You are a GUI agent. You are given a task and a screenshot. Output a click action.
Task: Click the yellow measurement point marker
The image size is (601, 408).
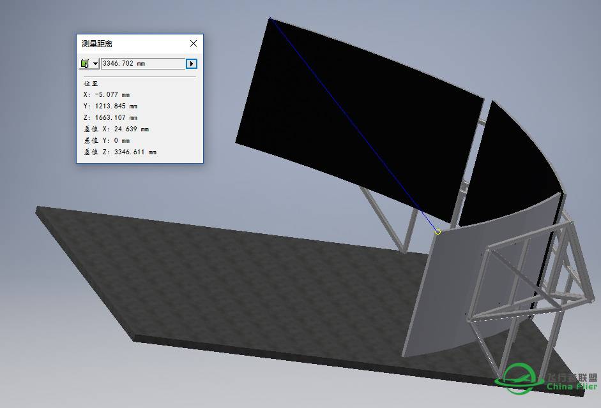[x=437, y=231]
